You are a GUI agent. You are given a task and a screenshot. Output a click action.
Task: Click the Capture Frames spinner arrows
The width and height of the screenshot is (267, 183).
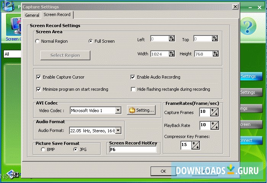click(x=214, y=112)
